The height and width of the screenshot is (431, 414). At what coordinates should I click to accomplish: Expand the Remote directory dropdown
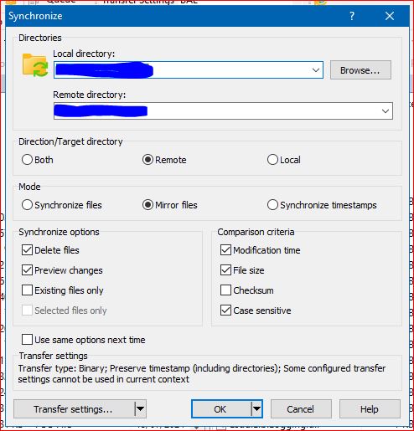click(x=386, y=111)
